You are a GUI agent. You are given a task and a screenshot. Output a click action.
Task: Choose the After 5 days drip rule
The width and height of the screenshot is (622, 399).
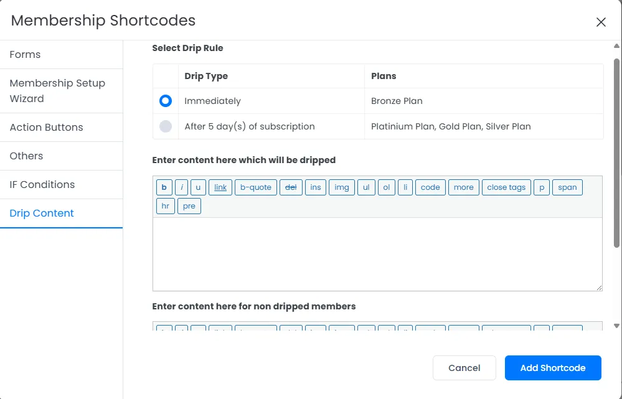pyautogui.click(x=165, y=126)
